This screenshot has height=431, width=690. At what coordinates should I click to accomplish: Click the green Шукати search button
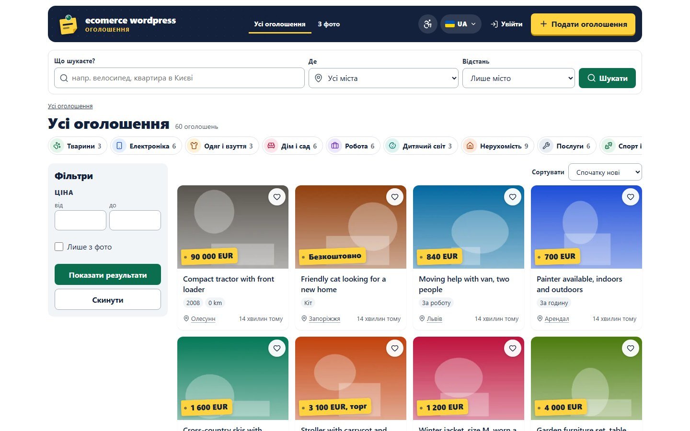click(607, 78)
